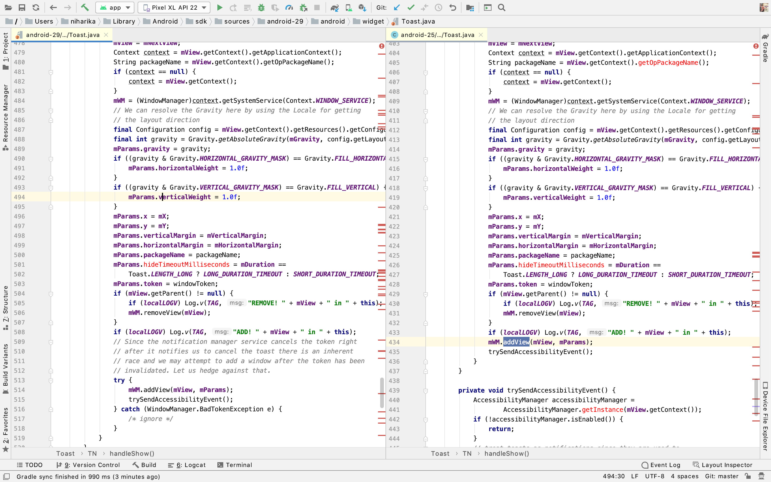Open the Logcat tab
This screenshot has height=482, width=771.
tap(190, 465)
